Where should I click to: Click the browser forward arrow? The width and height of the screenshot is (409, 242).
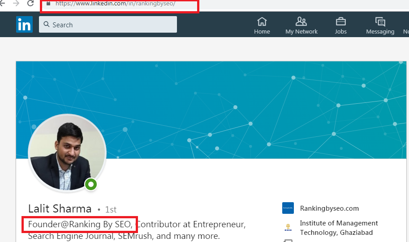coord(16,3)
